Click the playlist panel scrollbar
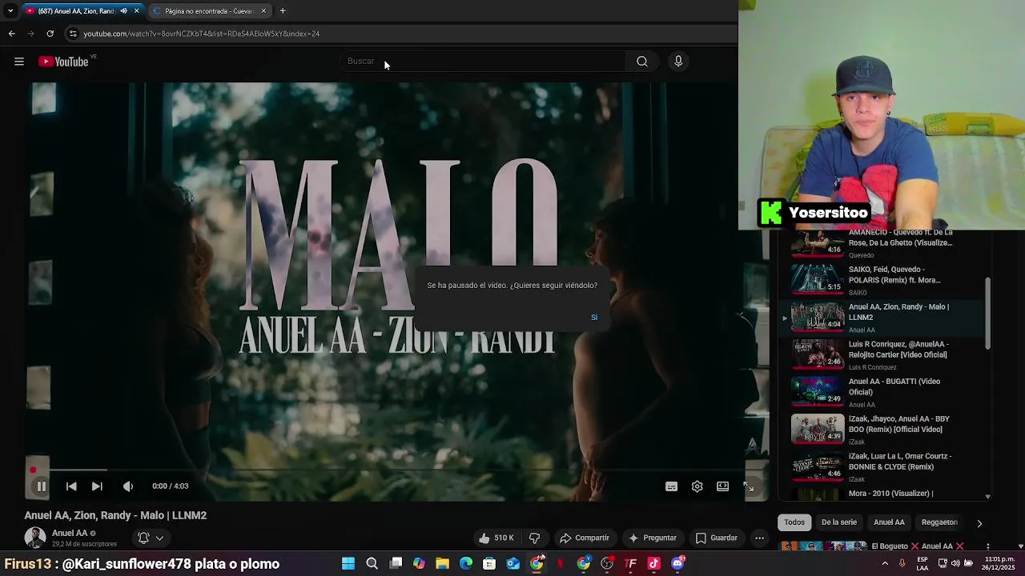This screenshot has width=1025, height=576. [988, 314]
